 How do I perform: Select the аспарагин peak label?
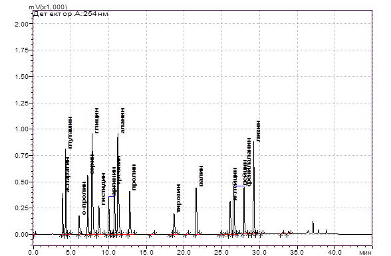[x=67, y=174]
